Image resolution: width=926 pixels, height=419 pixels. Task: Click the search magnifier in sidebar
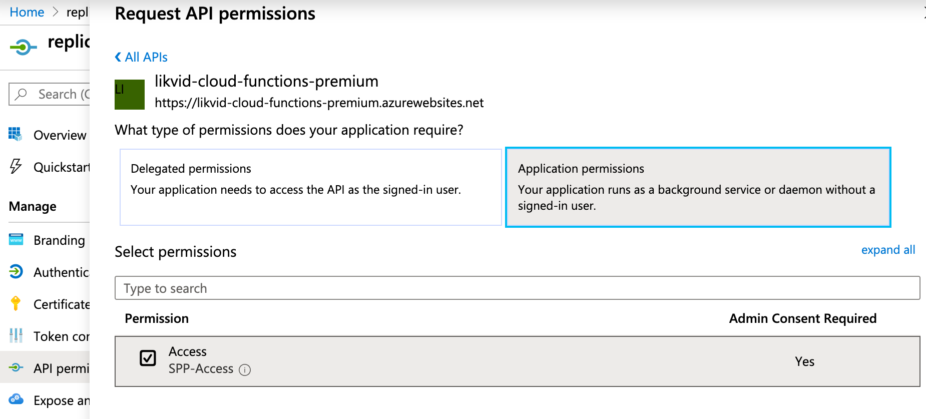[x=21, y=94]
